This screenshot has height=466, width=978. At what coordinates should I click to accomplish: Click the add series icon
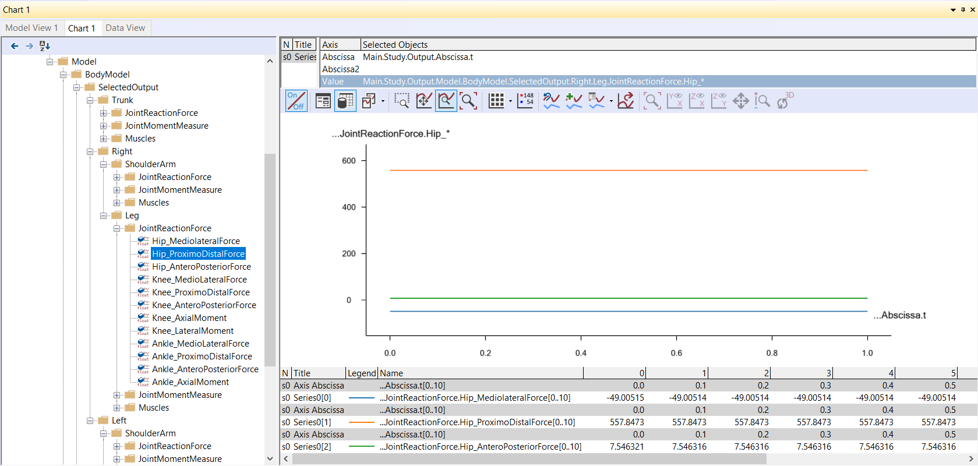point(574,101)
